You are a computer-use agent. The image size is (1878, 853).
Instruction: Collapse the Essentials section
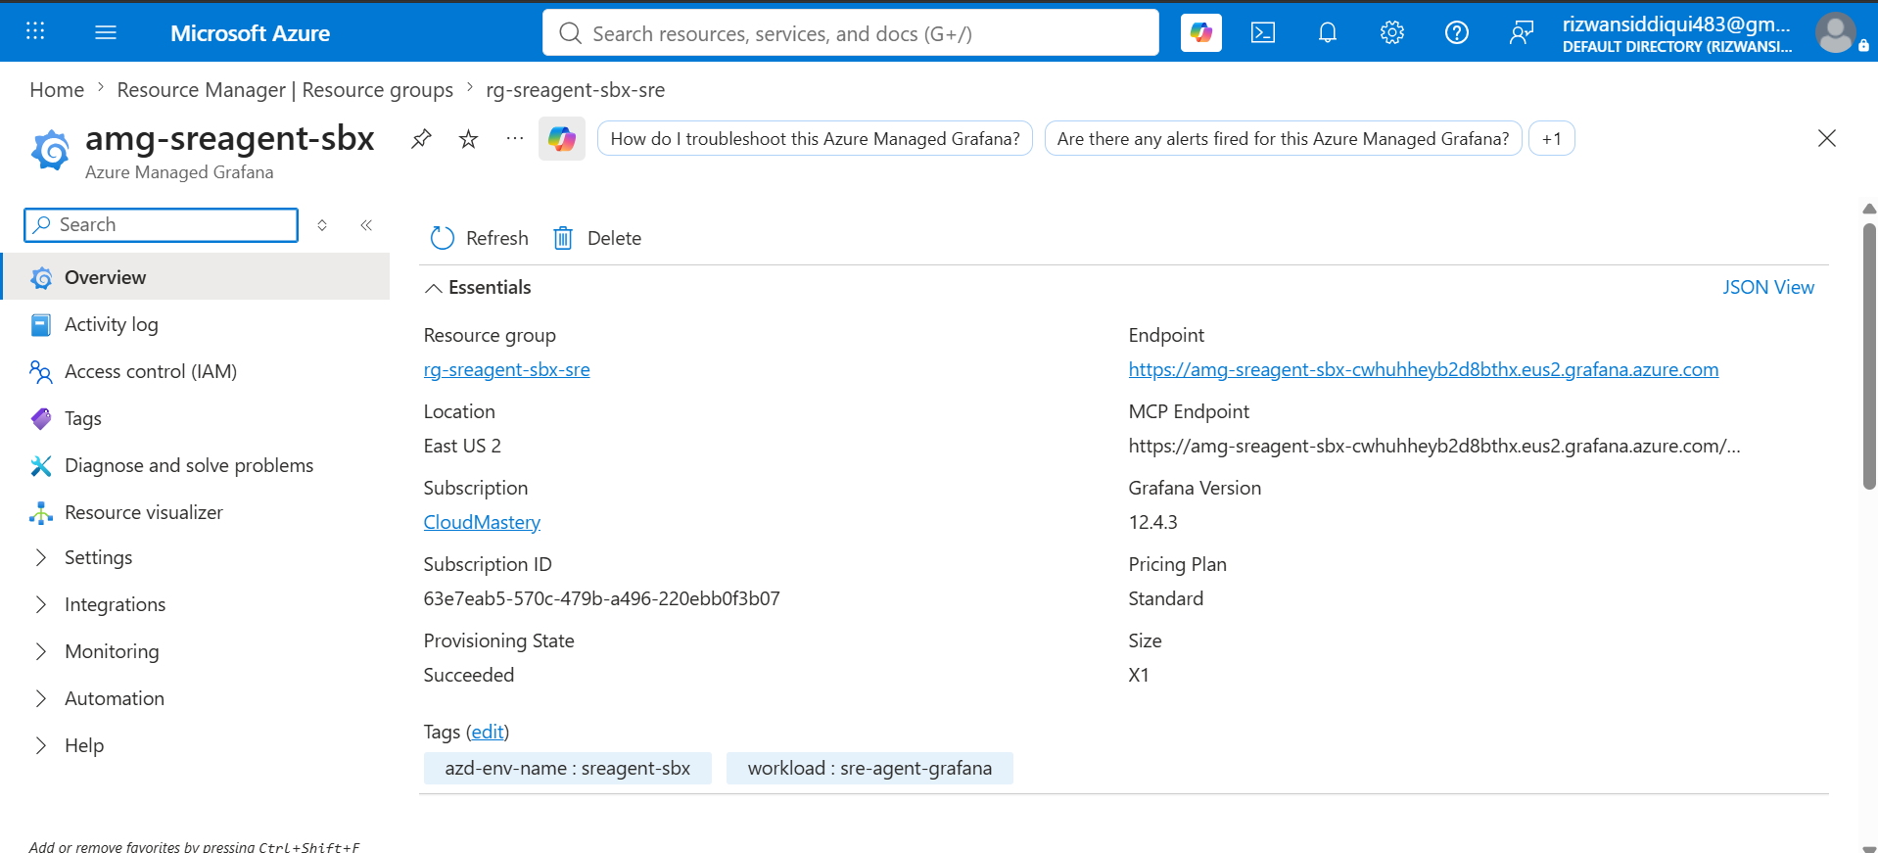coord(478,287)
